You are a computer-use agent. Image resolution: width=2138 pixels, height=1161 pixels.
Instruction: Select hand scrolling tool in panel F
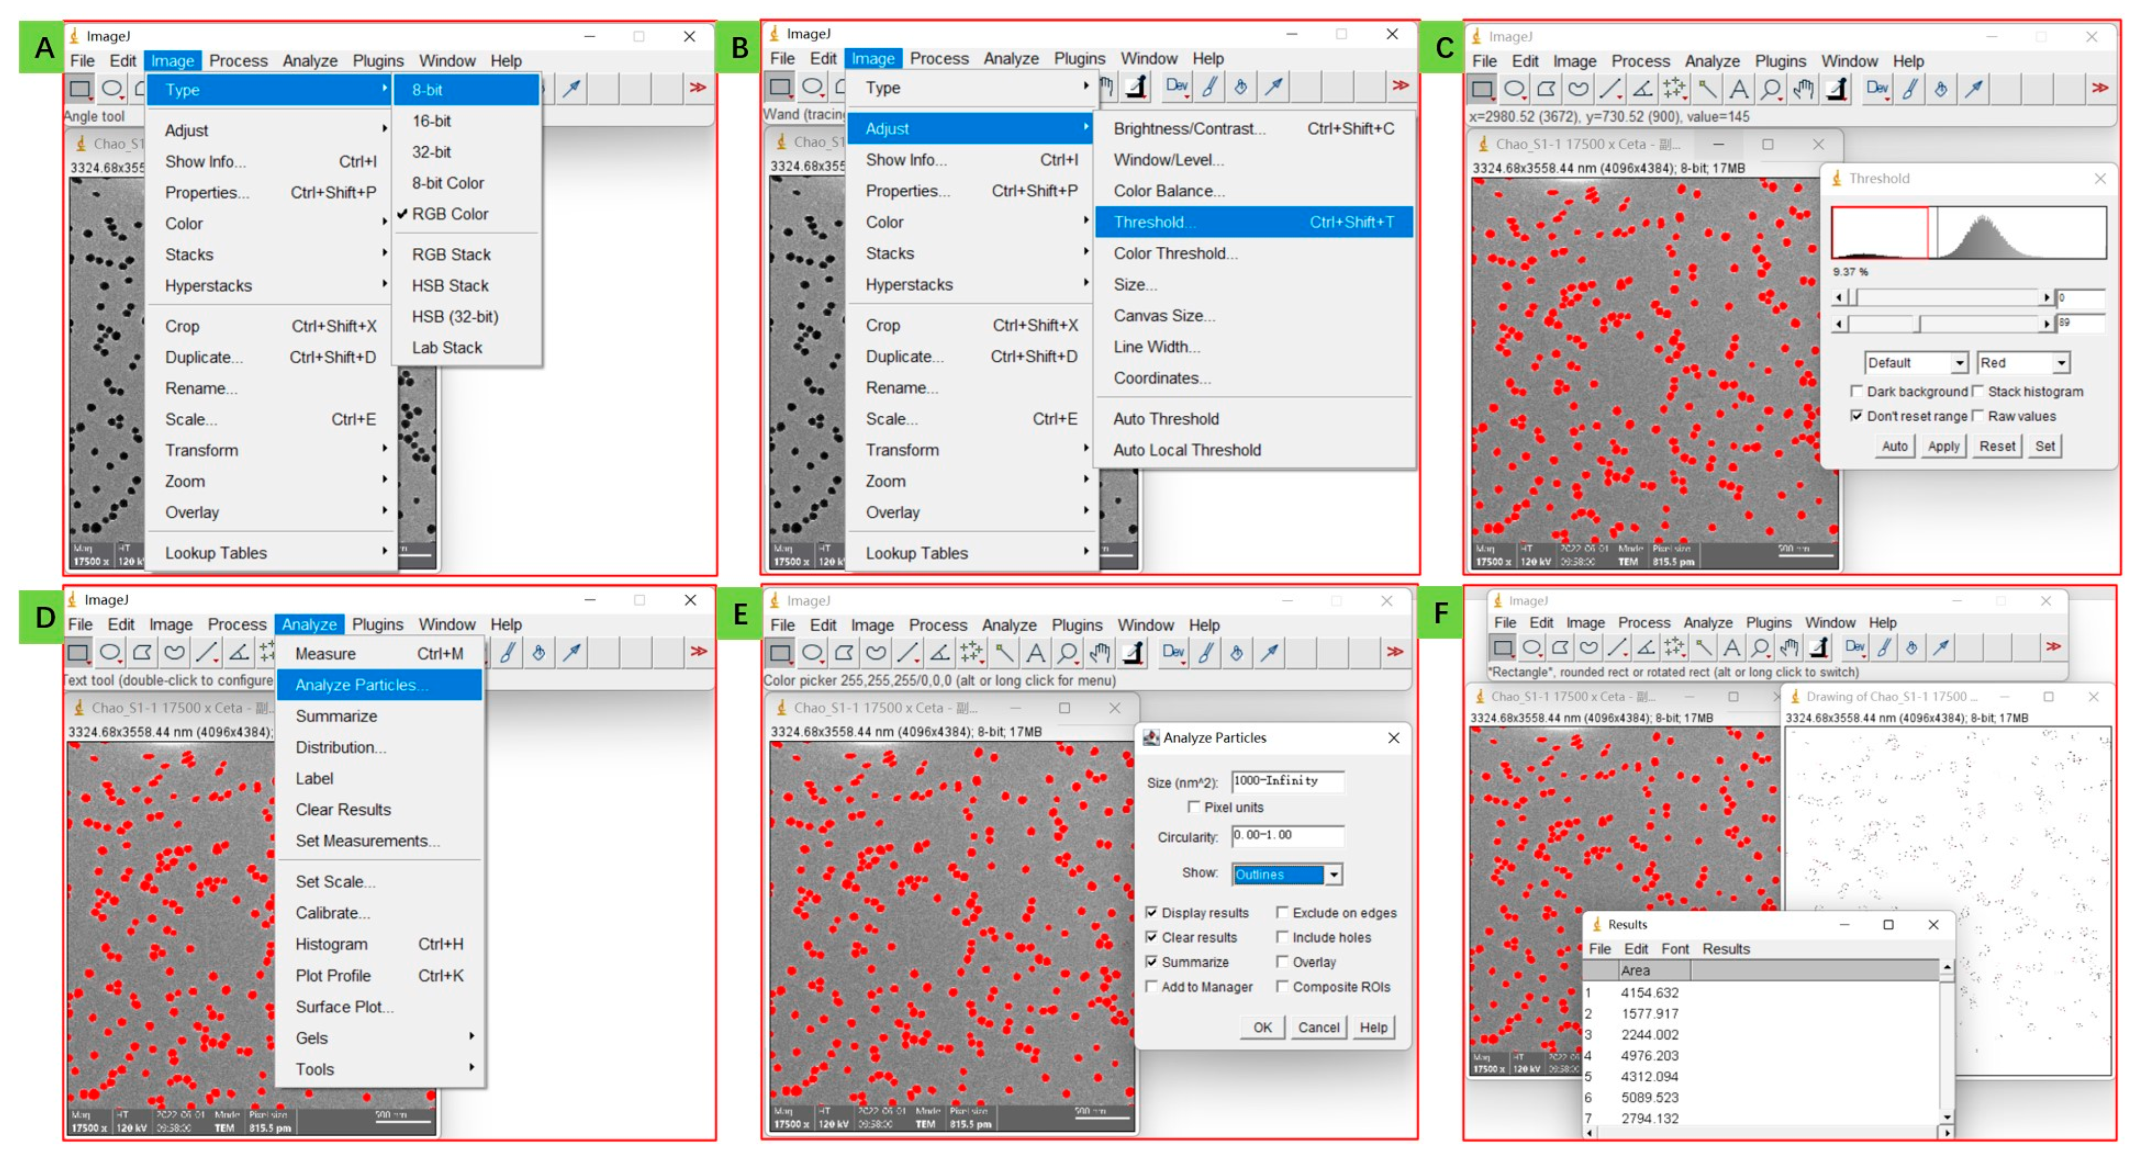[1789, 648]
